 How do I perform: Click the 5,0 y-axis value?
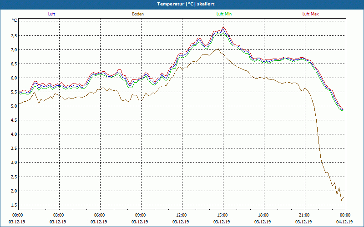(15, 106)
